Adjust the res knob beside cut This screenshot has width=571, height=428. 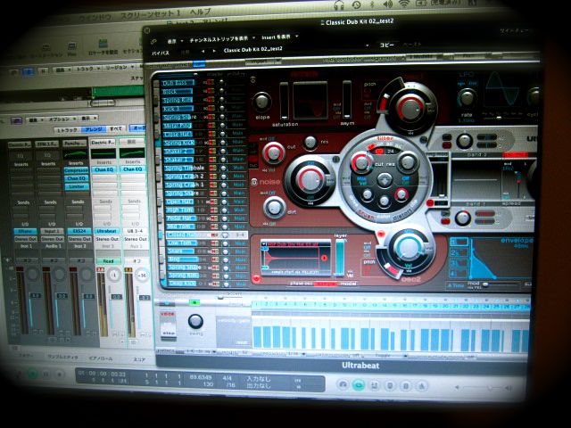(x=310, y=143)
